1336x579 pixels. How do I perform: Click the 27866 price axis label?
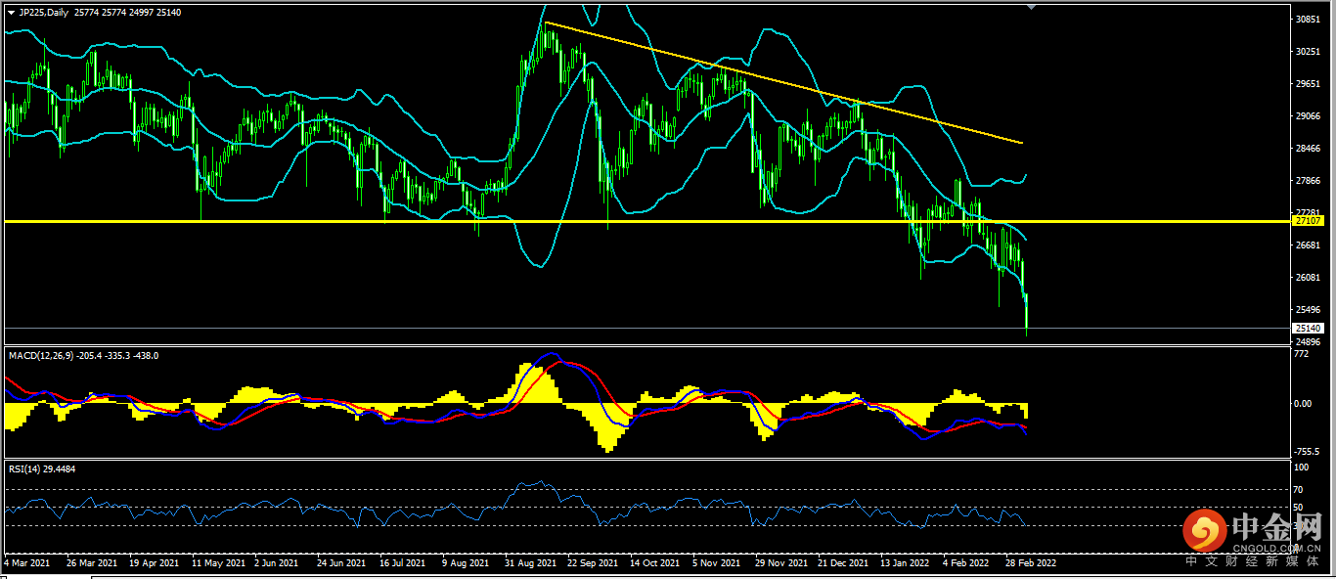1307,181
